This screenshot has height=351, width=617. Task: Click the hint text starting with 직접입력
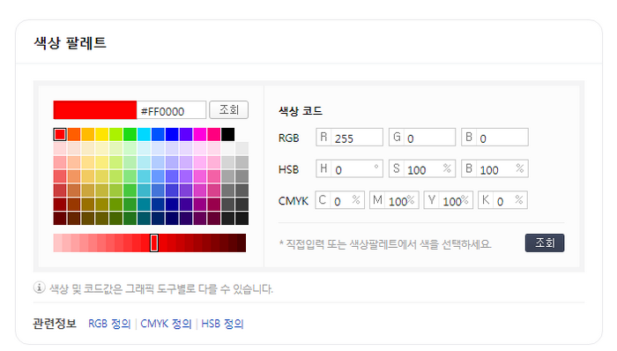click(x=386, y=244)
